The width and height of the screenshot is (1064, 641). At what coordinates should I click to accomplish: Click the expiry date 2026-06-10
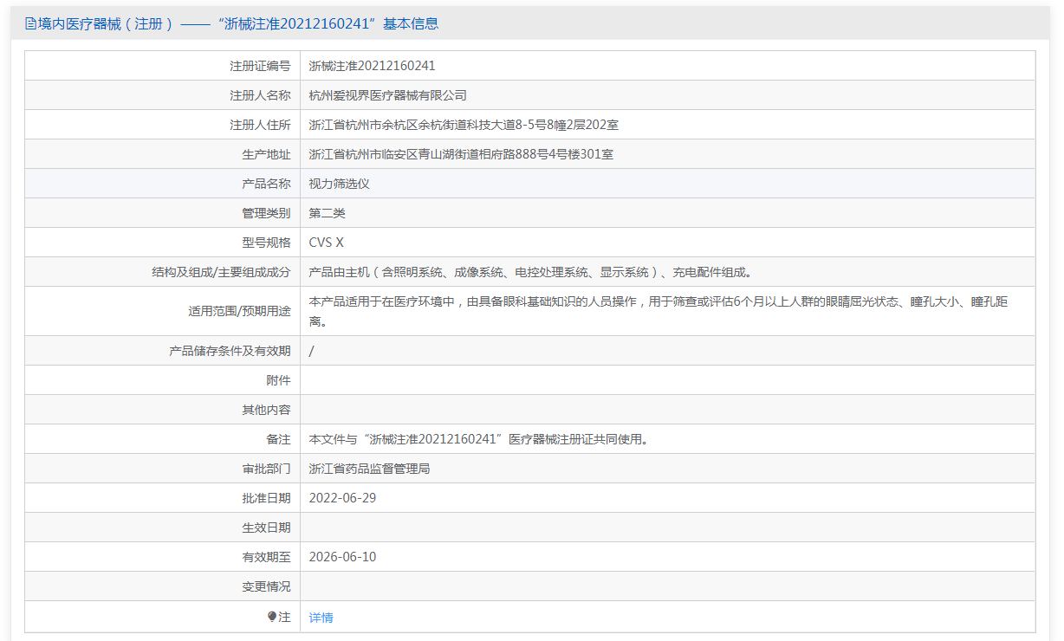[342, 557]
